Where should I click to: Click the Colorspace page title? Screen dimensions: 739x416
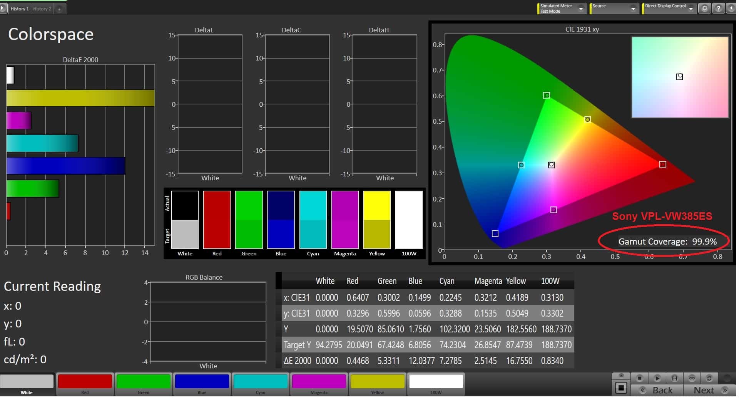tap(51, 34)
